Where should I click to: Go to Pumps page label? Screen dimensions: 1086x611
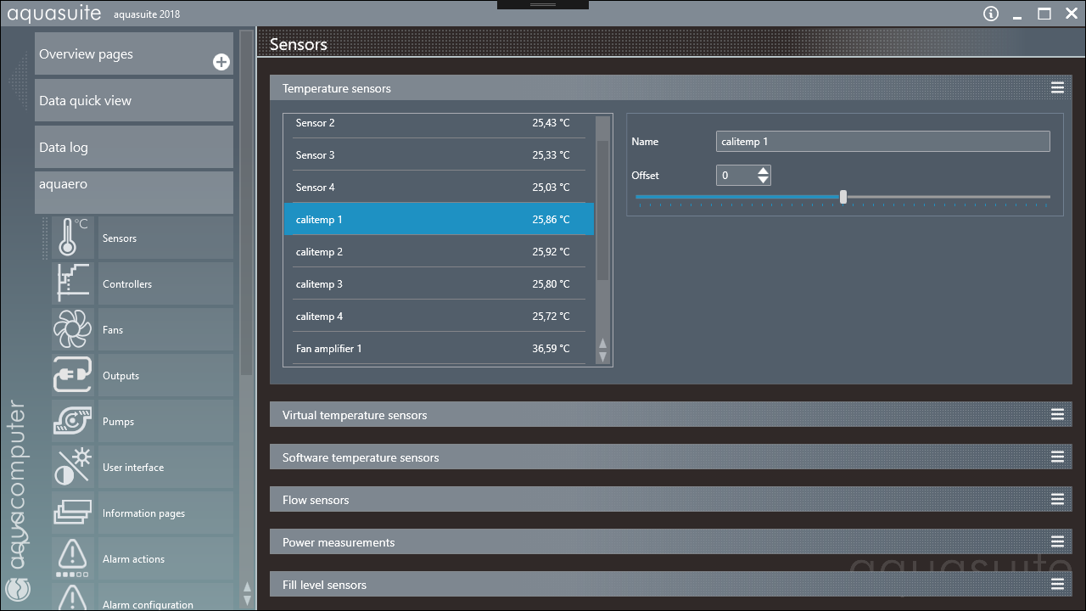pyautogui.click(x=118, y=422)
